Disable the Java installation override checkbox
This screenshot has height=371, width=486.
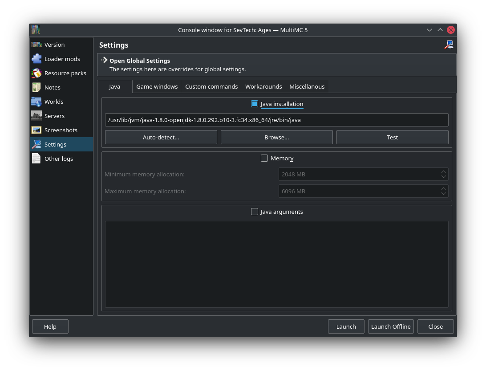tap(255, 104)
